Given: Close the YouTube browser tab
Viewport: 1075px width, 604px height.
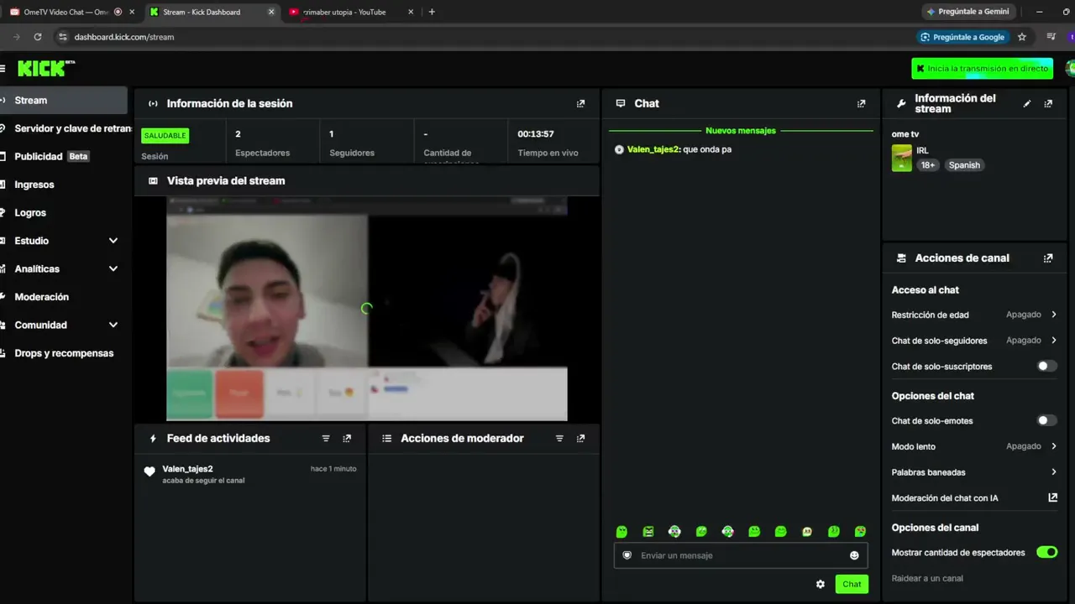Looking at the screenshot, I should 411,12.
